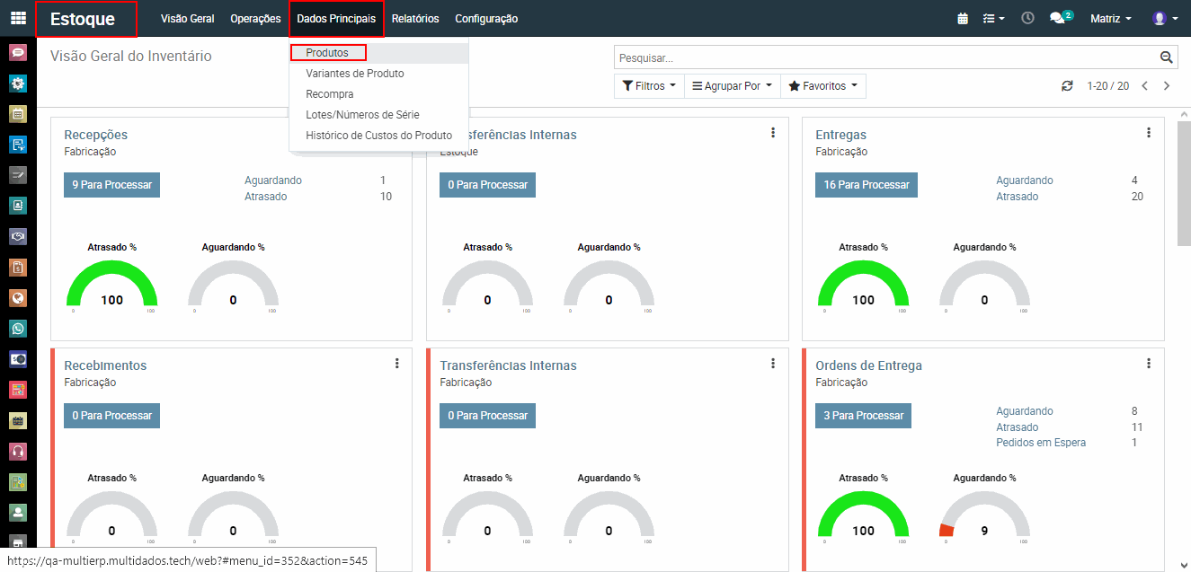Click the calendar icon in top bar
The image size is (1191, 572).
pos(963,18)
